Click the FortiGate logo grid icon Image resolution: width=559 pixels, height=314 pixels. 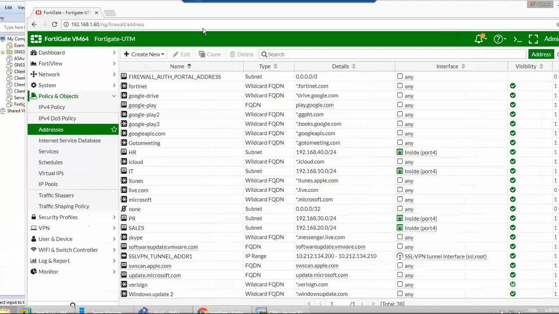[x=36, y=39]
